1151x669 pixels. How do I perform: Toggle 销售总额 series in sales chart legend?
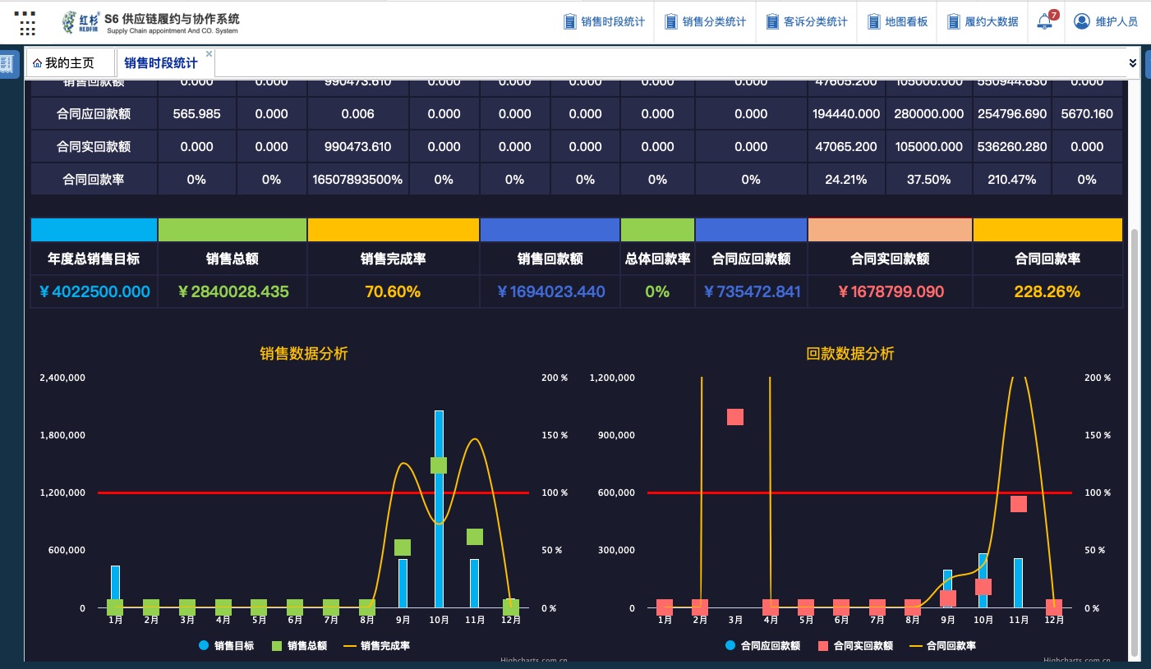coord(299,646)
